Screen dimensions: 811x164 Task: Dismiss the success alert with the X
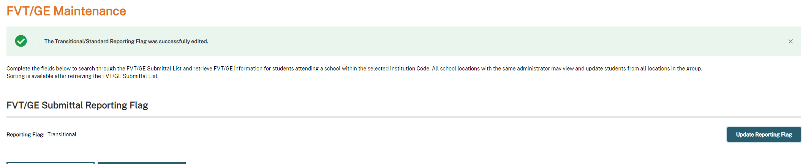click(x=790, y=41)
